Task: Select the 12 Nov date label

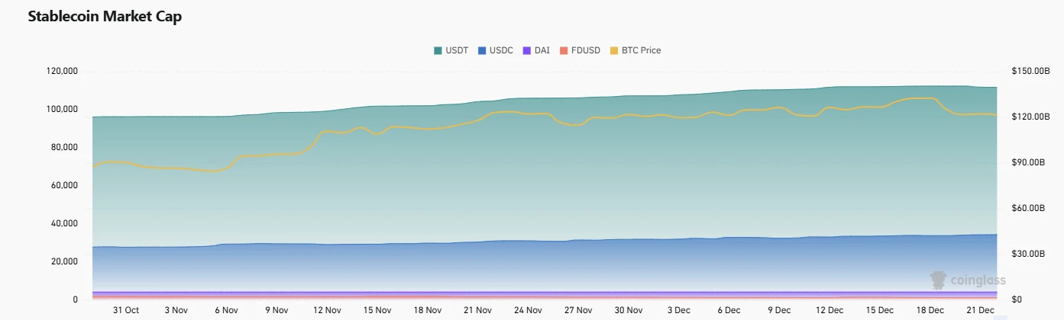Action: coord(327,310)
